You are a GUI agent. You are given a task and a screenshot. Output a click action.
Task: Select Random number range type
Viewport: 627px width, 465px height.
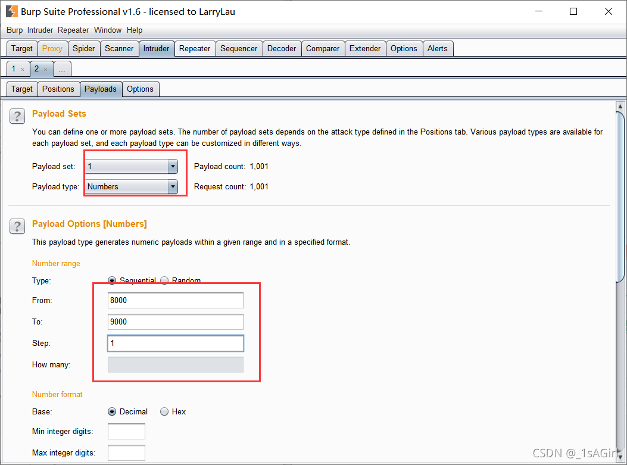pos(164,280)
